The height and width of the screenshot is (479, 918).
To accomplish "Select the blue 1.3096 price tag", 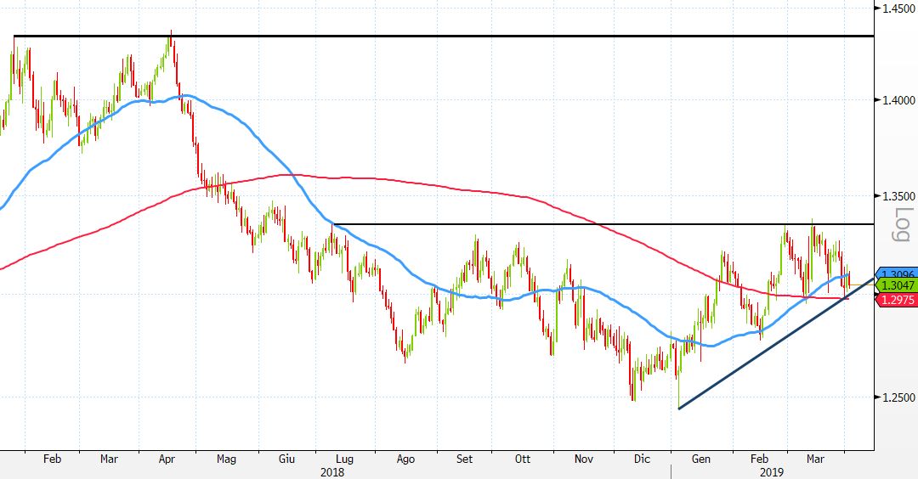I will coord(896,274).
